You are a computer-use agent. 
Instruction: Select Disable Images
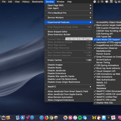[69, 65]
